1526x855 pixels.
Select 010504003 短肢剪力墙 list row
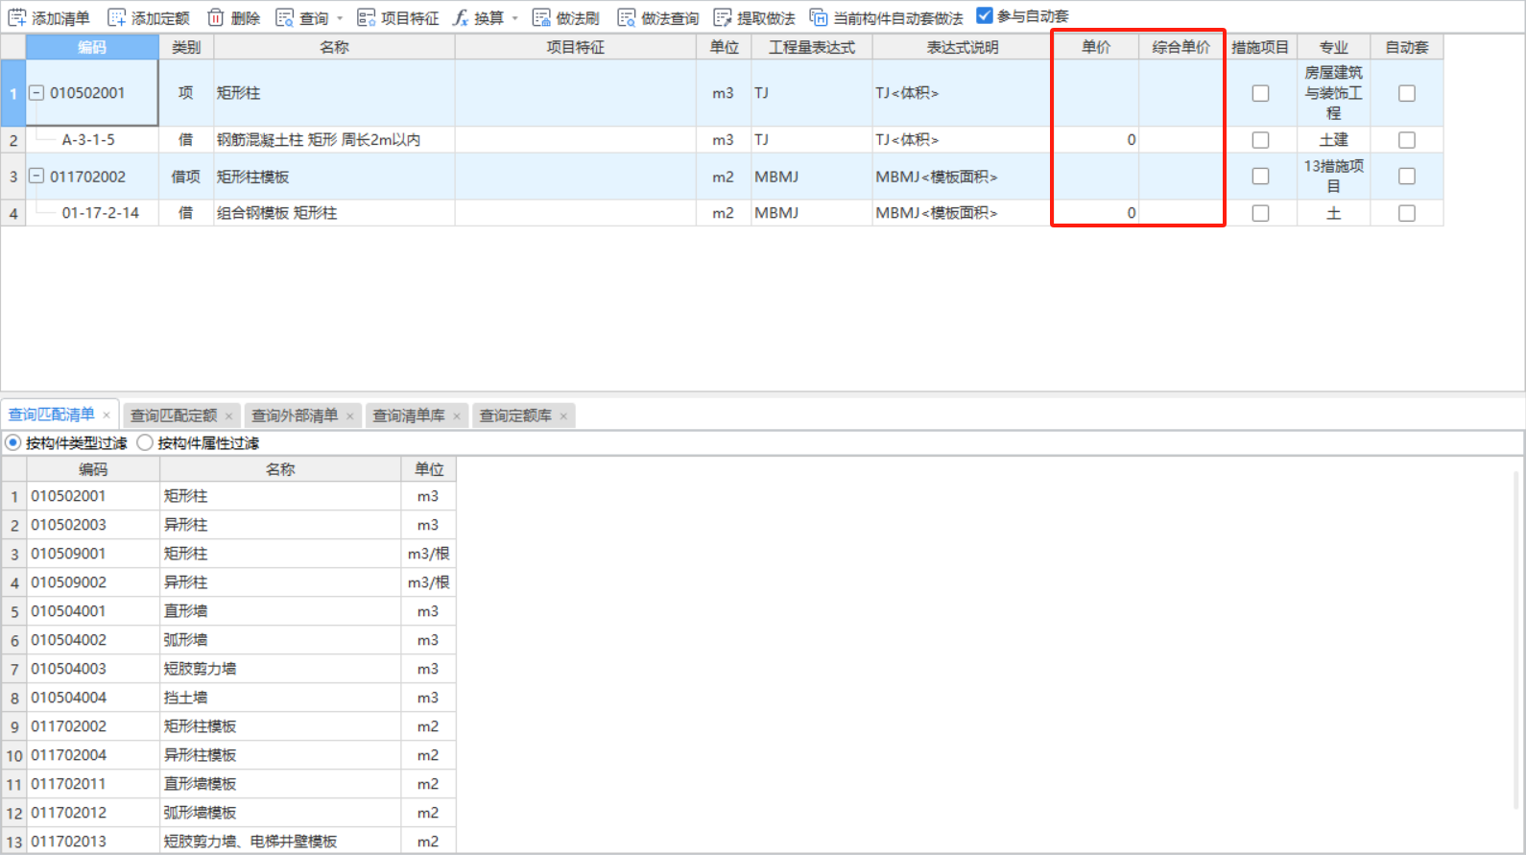pos(228,669)
